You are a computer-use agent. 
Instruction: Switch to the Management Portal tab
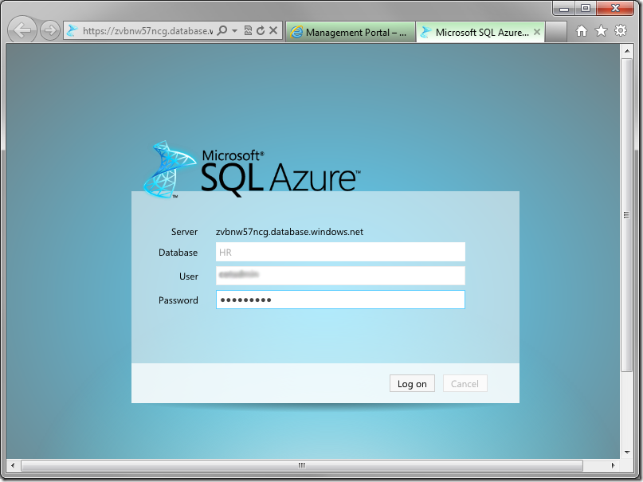(351, 32)
